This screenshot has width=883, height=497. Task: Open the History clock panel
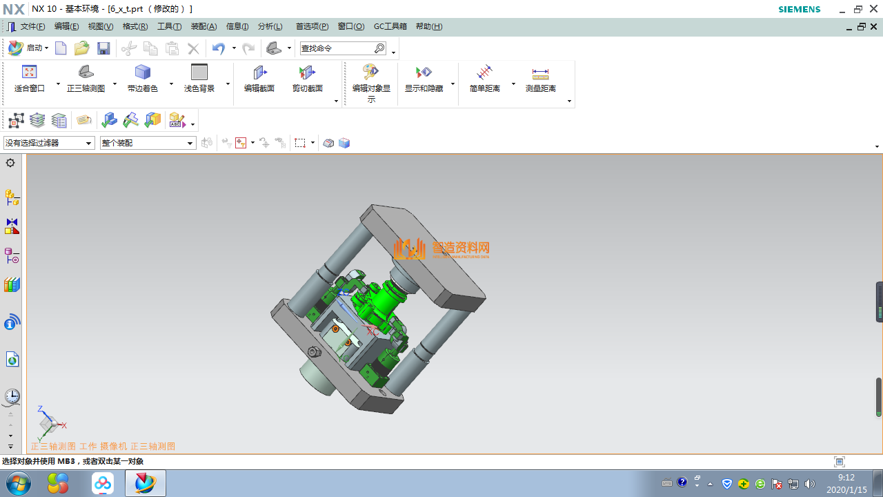12,396
